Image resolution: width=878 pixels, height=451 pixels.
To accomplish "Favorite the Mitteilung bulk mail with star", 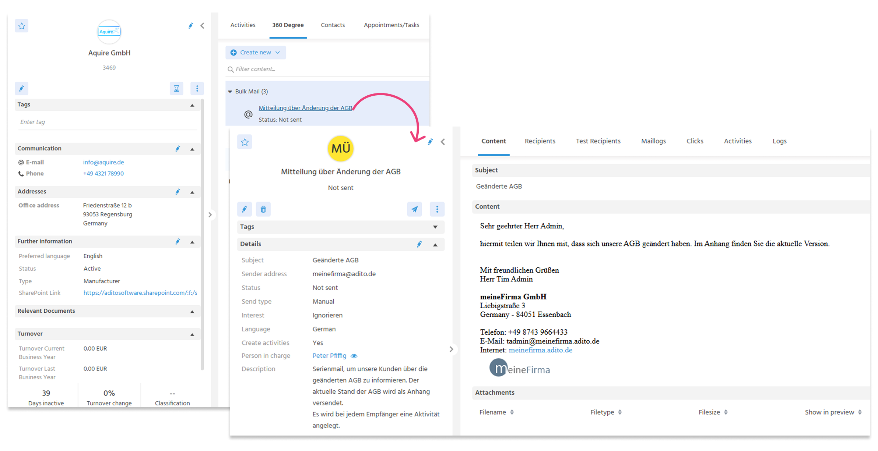I will pos(245,142).
